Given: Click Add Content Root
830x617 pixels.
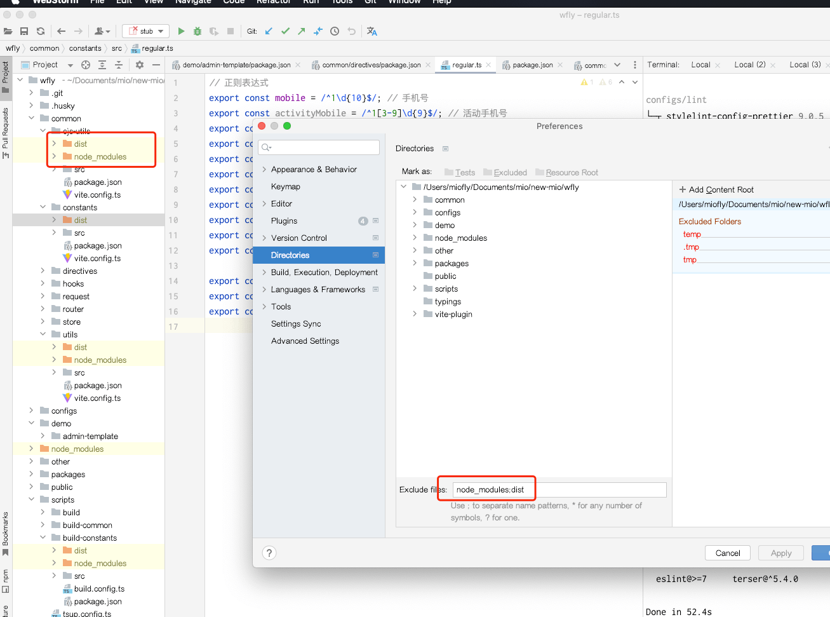Looking at the screenshot, I should (716, 189).
